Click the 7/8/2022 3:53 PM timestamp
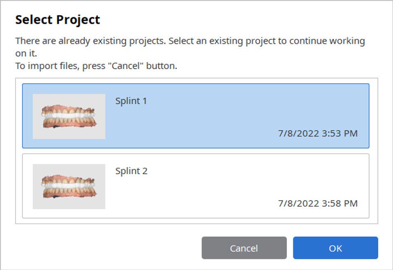The width and height of the screenshot is (393, 270). point(318,133)
